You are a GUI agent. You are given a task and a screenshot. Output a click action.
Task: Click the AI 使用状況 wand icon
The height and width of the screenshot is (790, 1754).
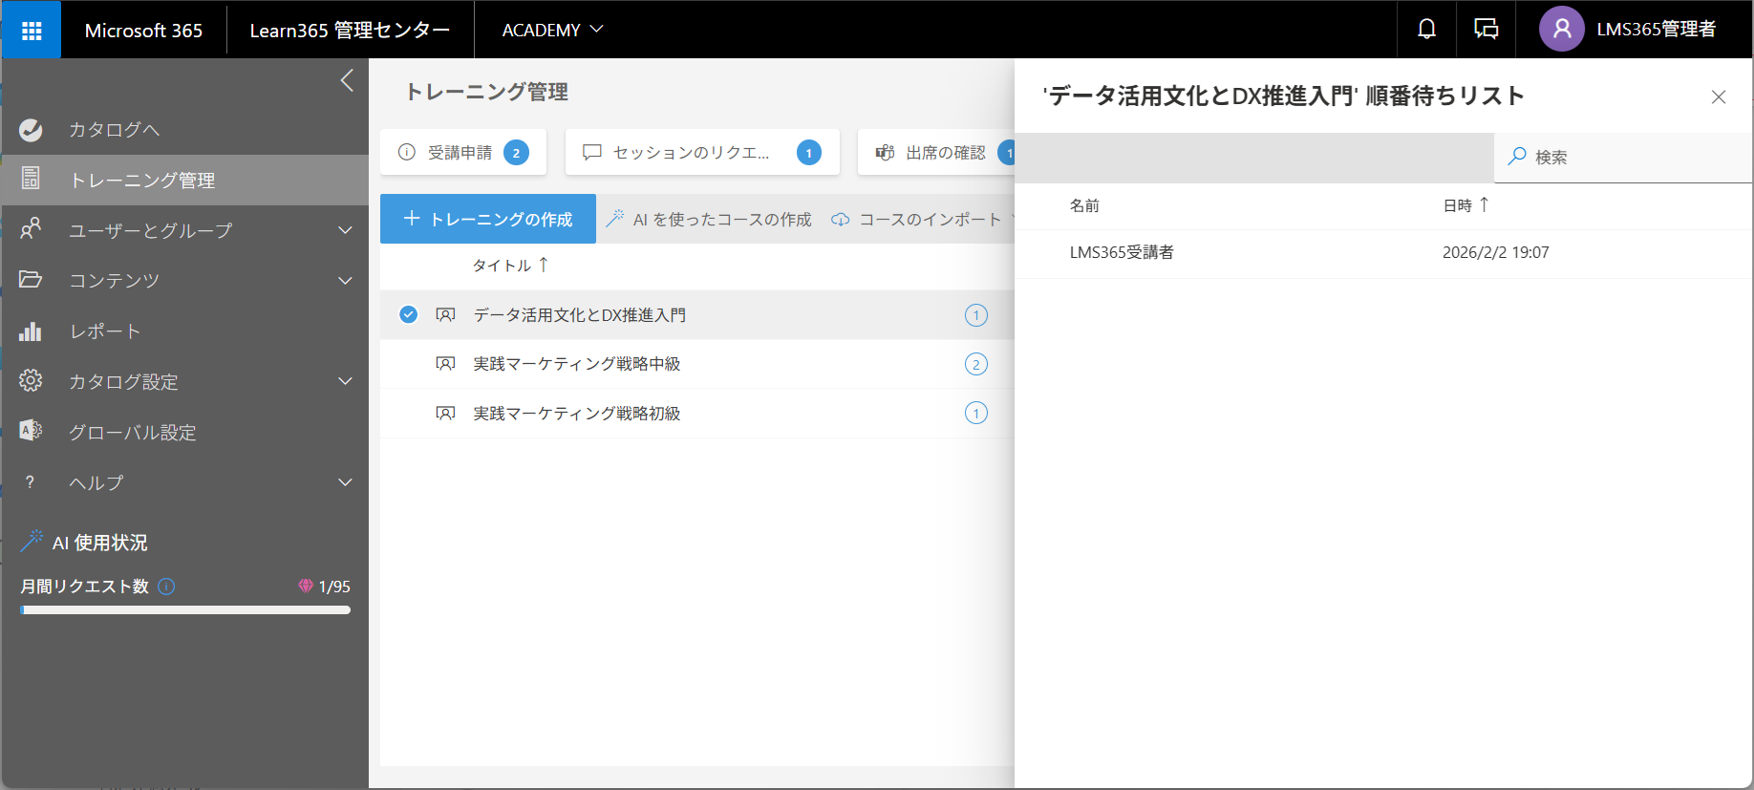(32, 541)
